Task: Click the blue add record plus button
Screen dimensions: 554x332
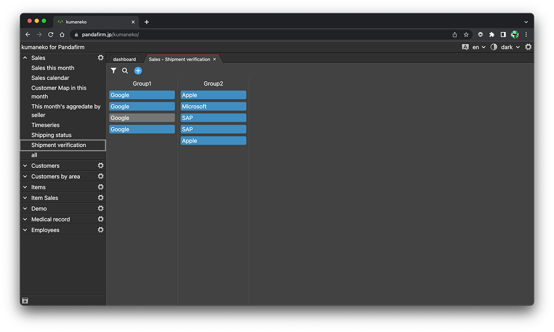Action: [138, 71]
